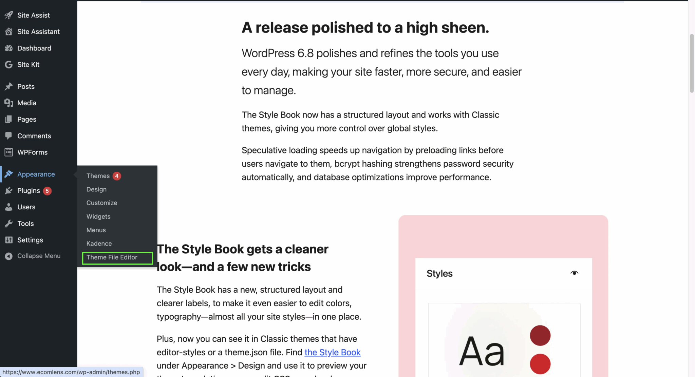
Task: Open the Media library icon
Action: coord(8,103)
